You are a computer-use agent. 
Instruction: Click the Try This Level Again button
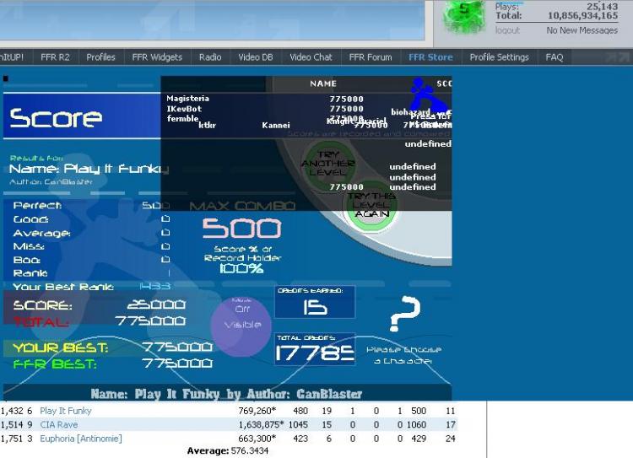click(371, 205)
